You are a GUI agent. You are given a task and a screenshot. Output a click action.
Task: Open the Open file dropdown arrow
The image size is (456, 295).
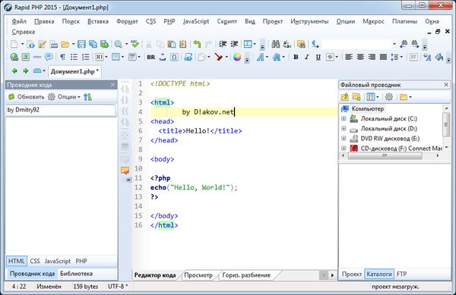pos(73,44)
